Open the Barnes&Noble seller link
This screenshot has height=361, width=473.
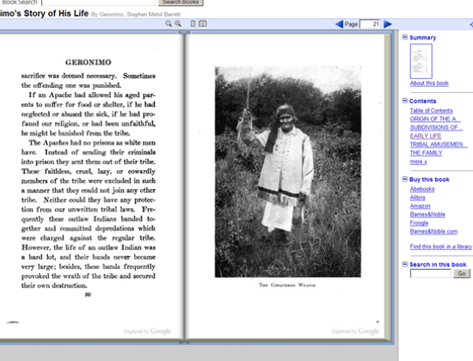coord(427,214)
